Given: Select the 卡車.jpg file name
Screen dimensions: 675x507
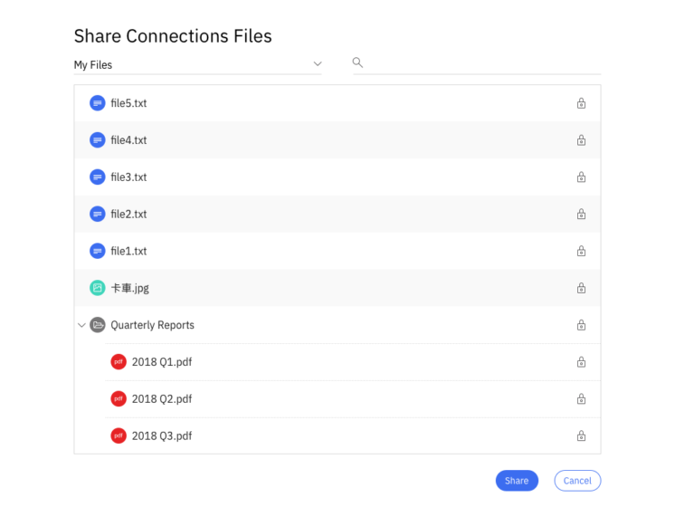Looking at the screenshot, I should [130, 288].
